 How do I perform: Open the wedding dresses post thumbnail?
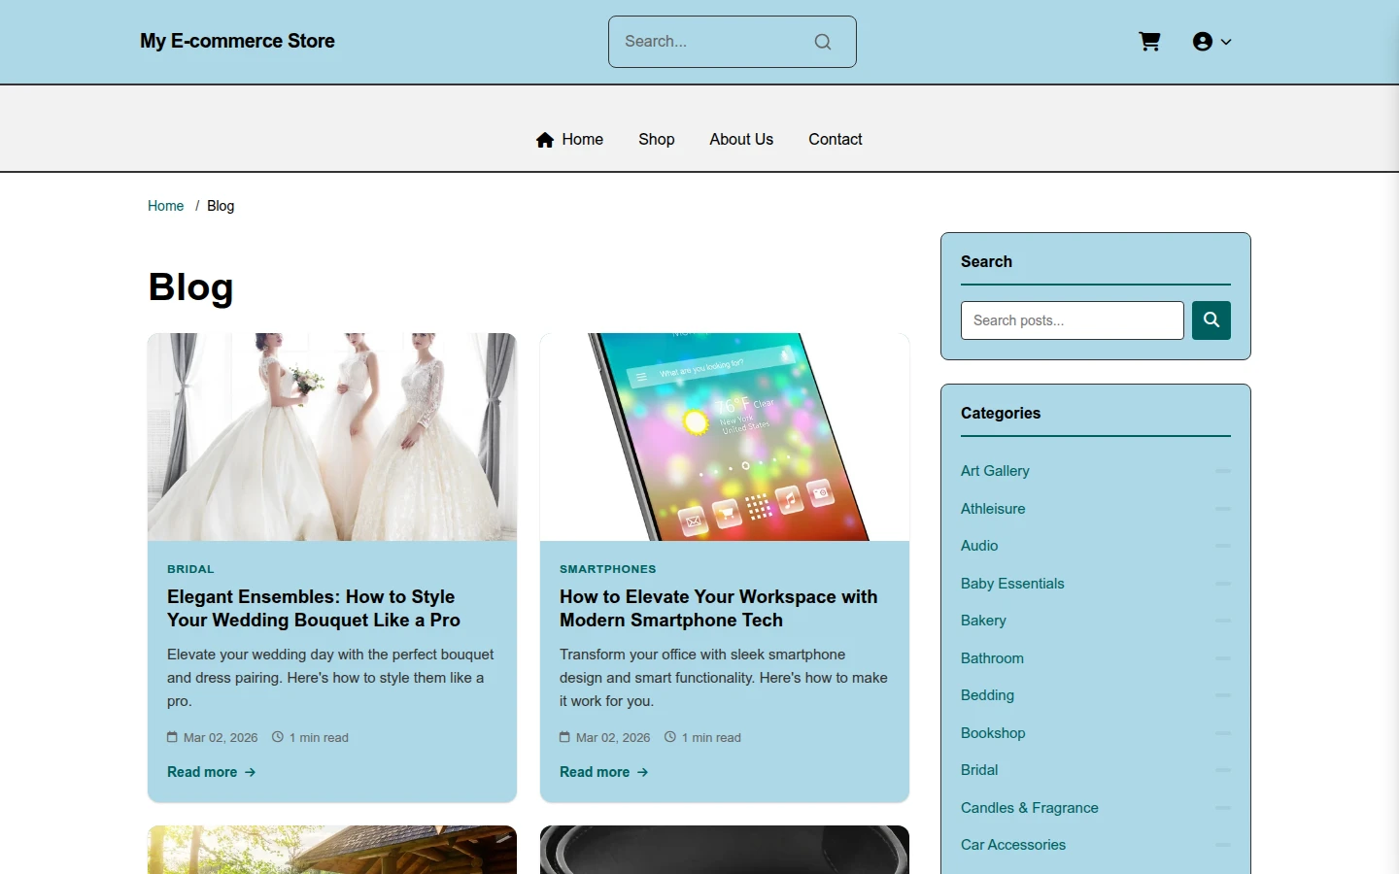pyautogui.click(x=332, y=437)
